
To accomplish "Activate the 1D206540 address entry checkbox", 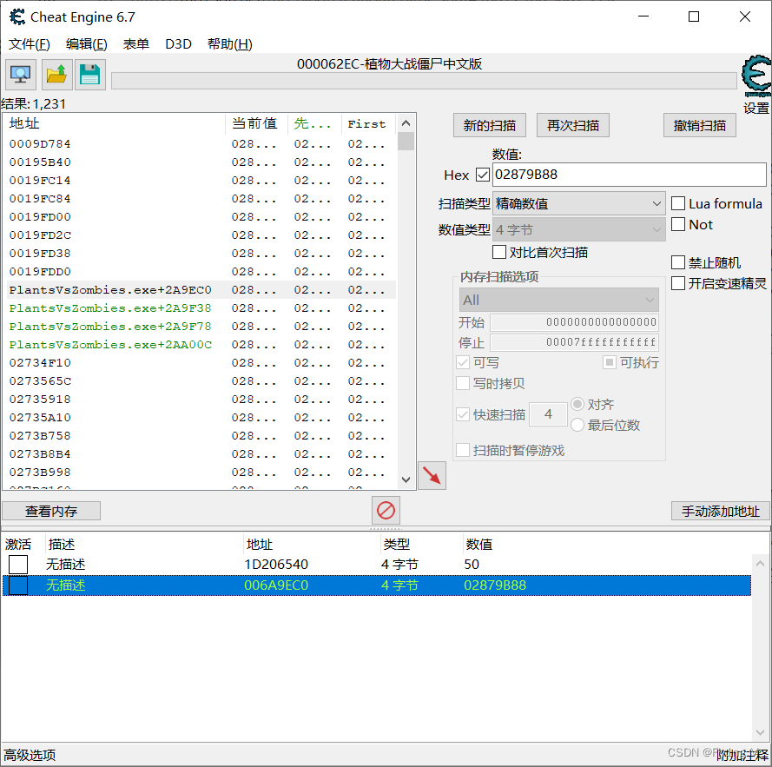I will tap(18, 565).
